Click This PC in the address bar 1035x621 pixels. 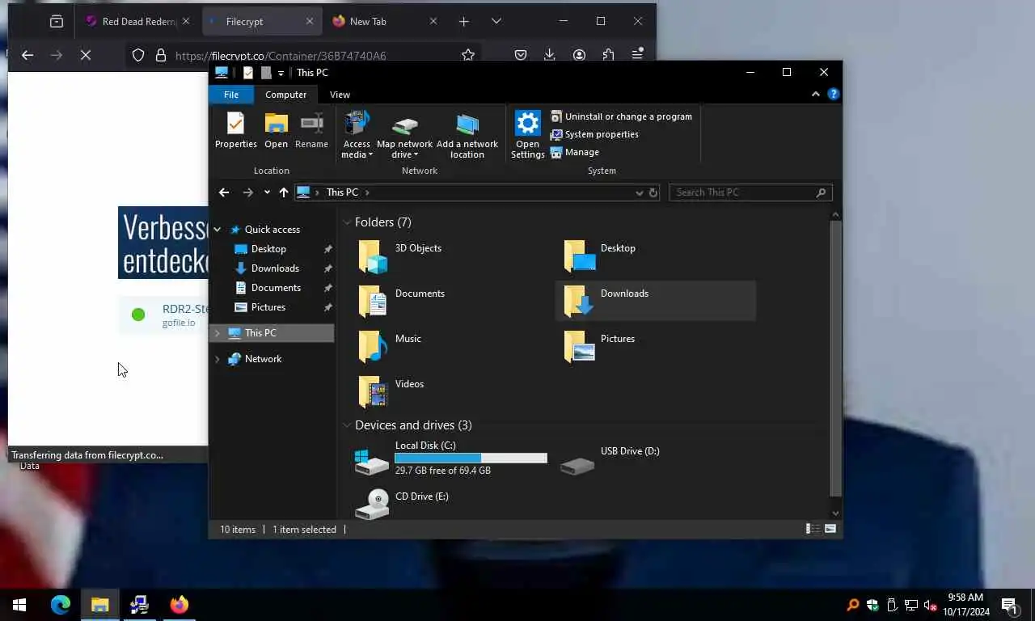pos(342,192)
